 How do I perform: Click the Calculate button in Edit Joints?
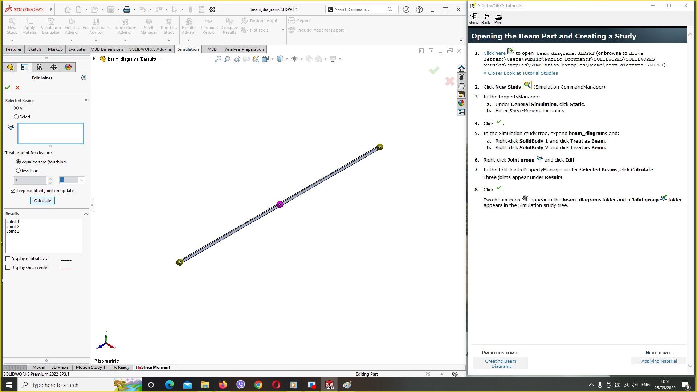(42, 200)
